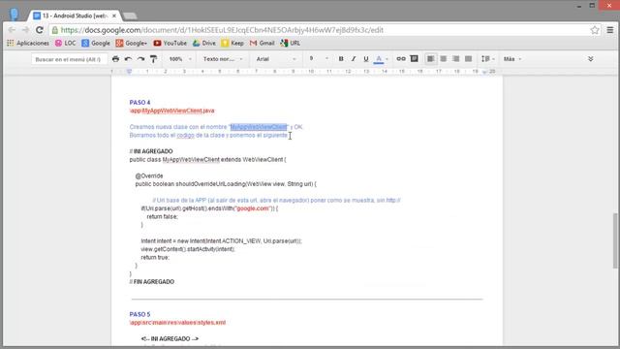620x349 pixels.
Task: Align text to the right
Action: [x=456, y=59]
